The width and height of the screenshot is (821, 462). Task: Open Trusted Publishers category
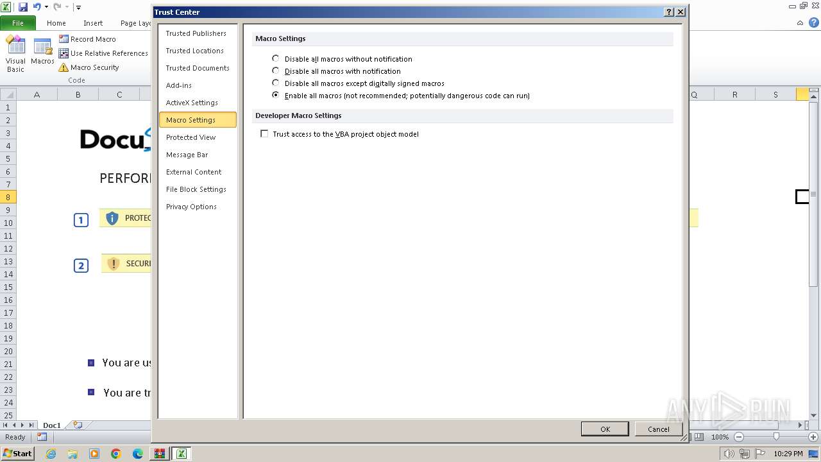[x=198, y=33]
